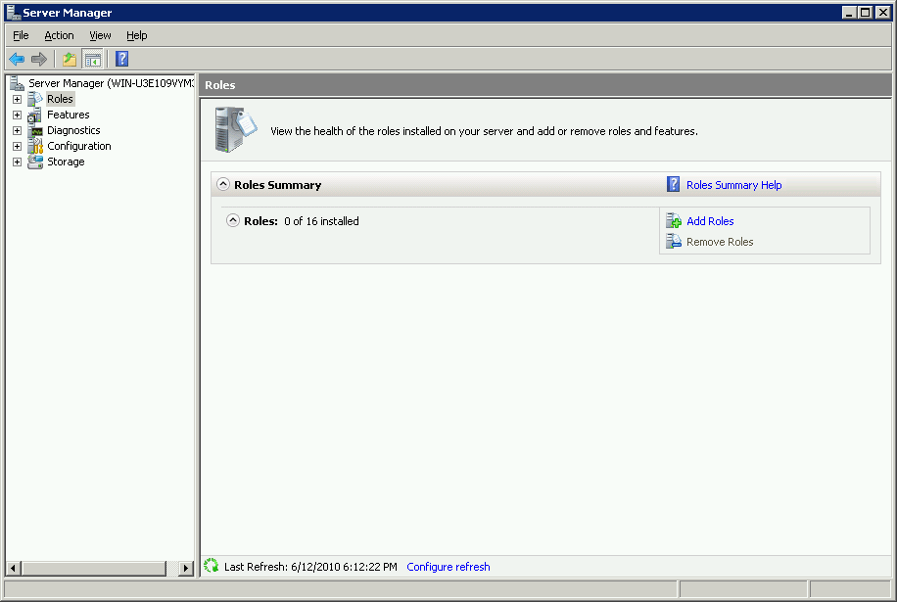This screenshot has width=897, height=602.
Task: Click the Add Roles green plus icon
Action: pyautogui.click(x=673, y=220)
